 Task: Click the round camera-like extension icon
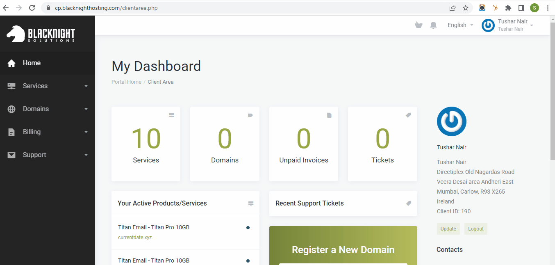coord(482,8)
